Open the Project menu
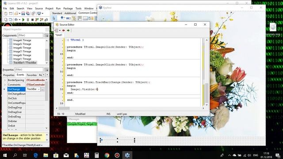This screenshot has width=283, height=159. 49,8
